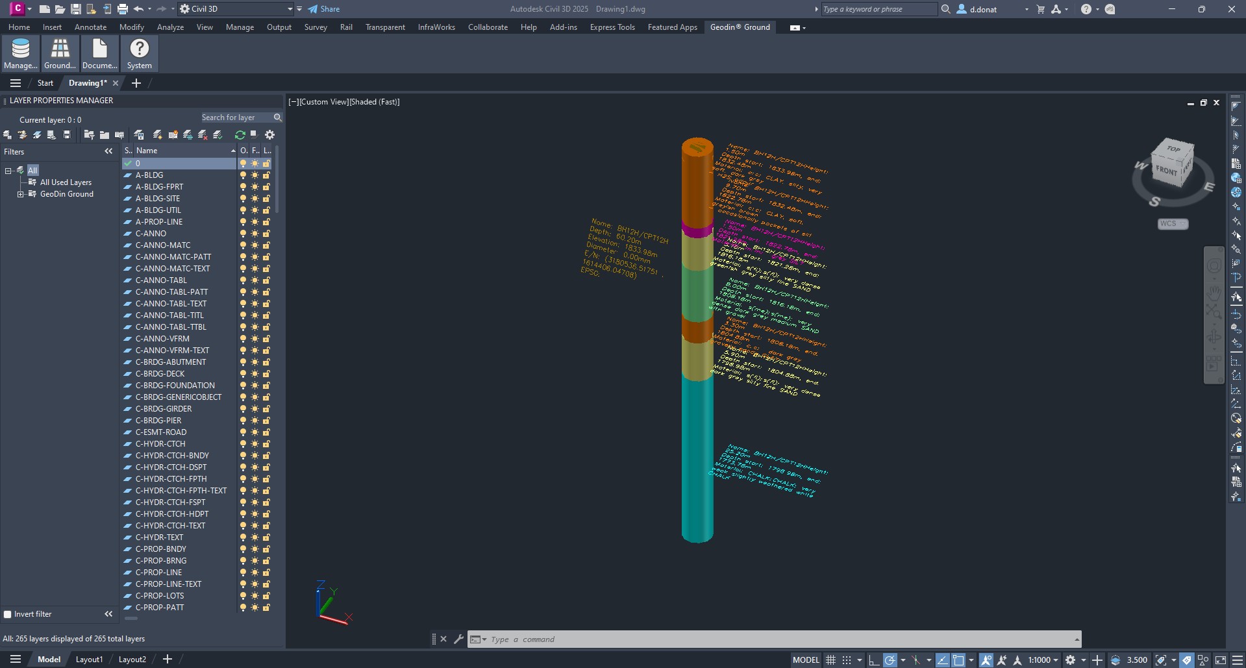Switch to the Layout1 tab

[89, 660]
